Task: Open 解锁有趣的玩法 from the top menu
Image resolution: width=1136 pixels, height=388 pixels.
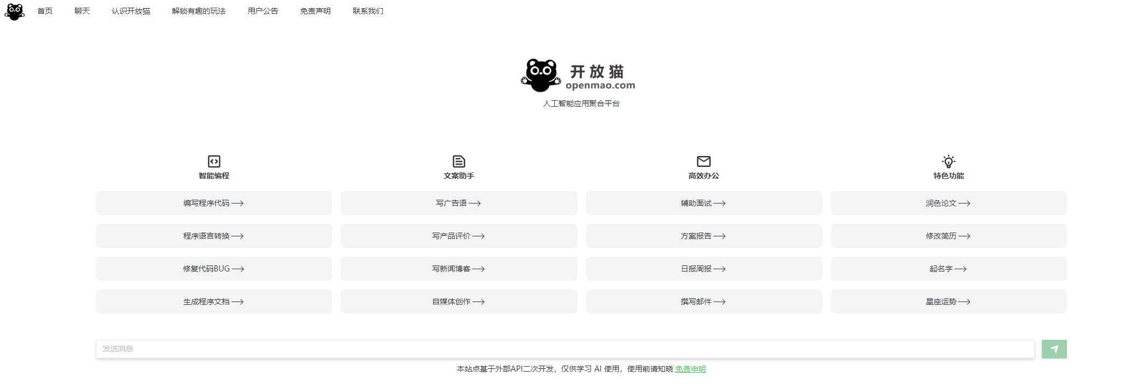Action: (x=198, y=11)
